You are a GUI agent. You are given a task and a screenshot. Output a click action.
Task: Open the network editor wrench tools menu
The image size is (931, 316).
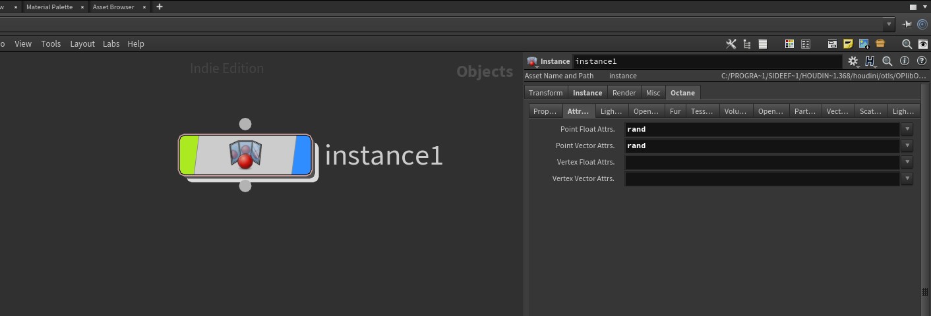[x=731, y=44]
